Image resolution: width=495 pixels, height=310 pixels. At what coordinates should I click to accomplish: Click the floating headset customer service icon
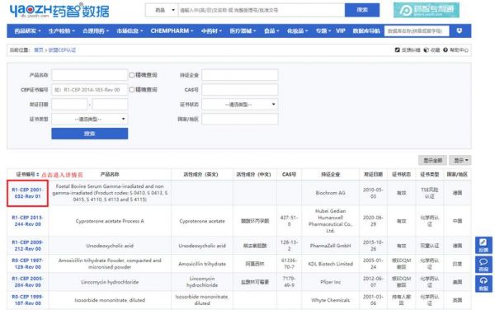pyautogui.click(x=483, y=284)
